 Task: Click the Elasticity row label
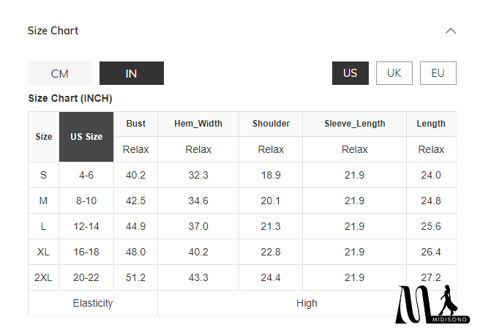coord(93,303)
